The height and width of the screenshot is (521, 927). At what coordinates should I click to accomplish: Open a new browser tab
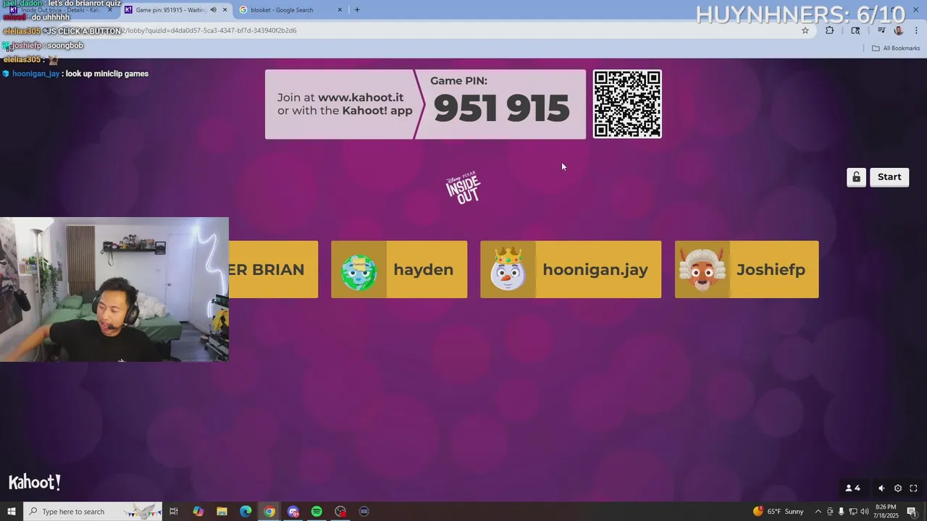[357, 10]
